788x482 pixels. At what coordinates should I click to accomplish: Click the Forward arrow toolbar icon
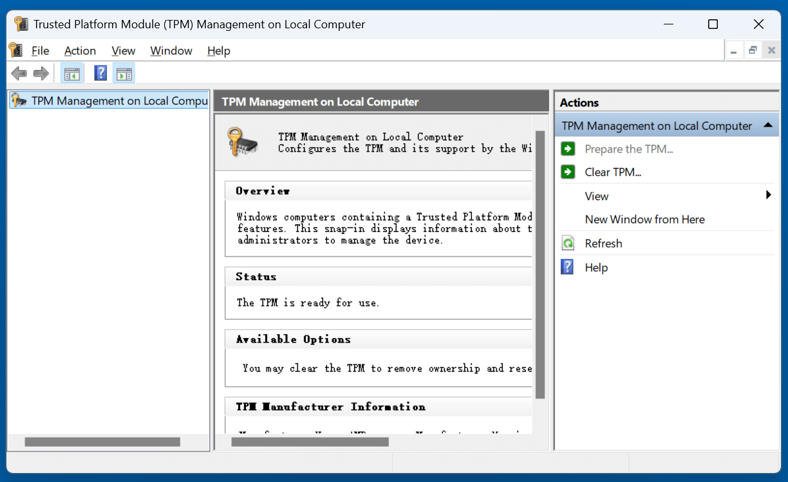pyautogui.click(x=41, y=73)
